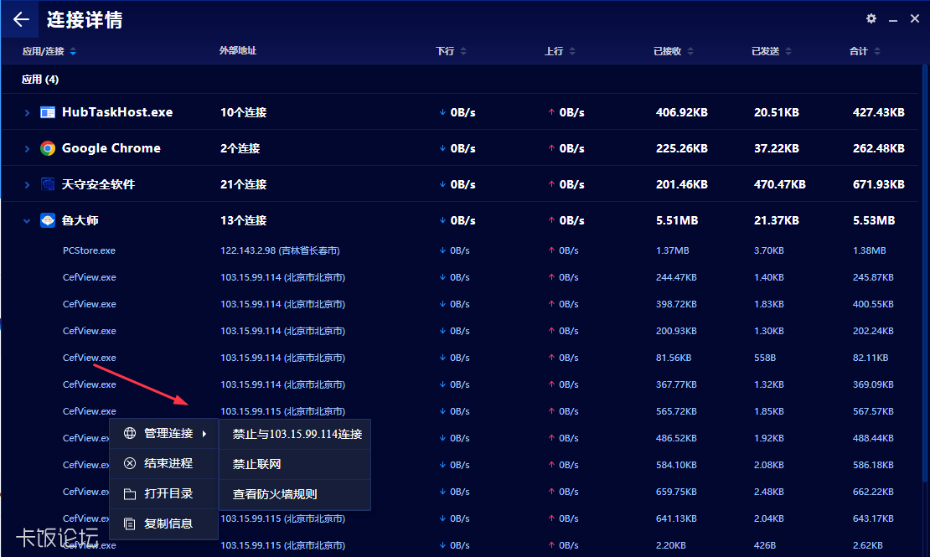Click the Google Chrome app icon

(48, 148)
